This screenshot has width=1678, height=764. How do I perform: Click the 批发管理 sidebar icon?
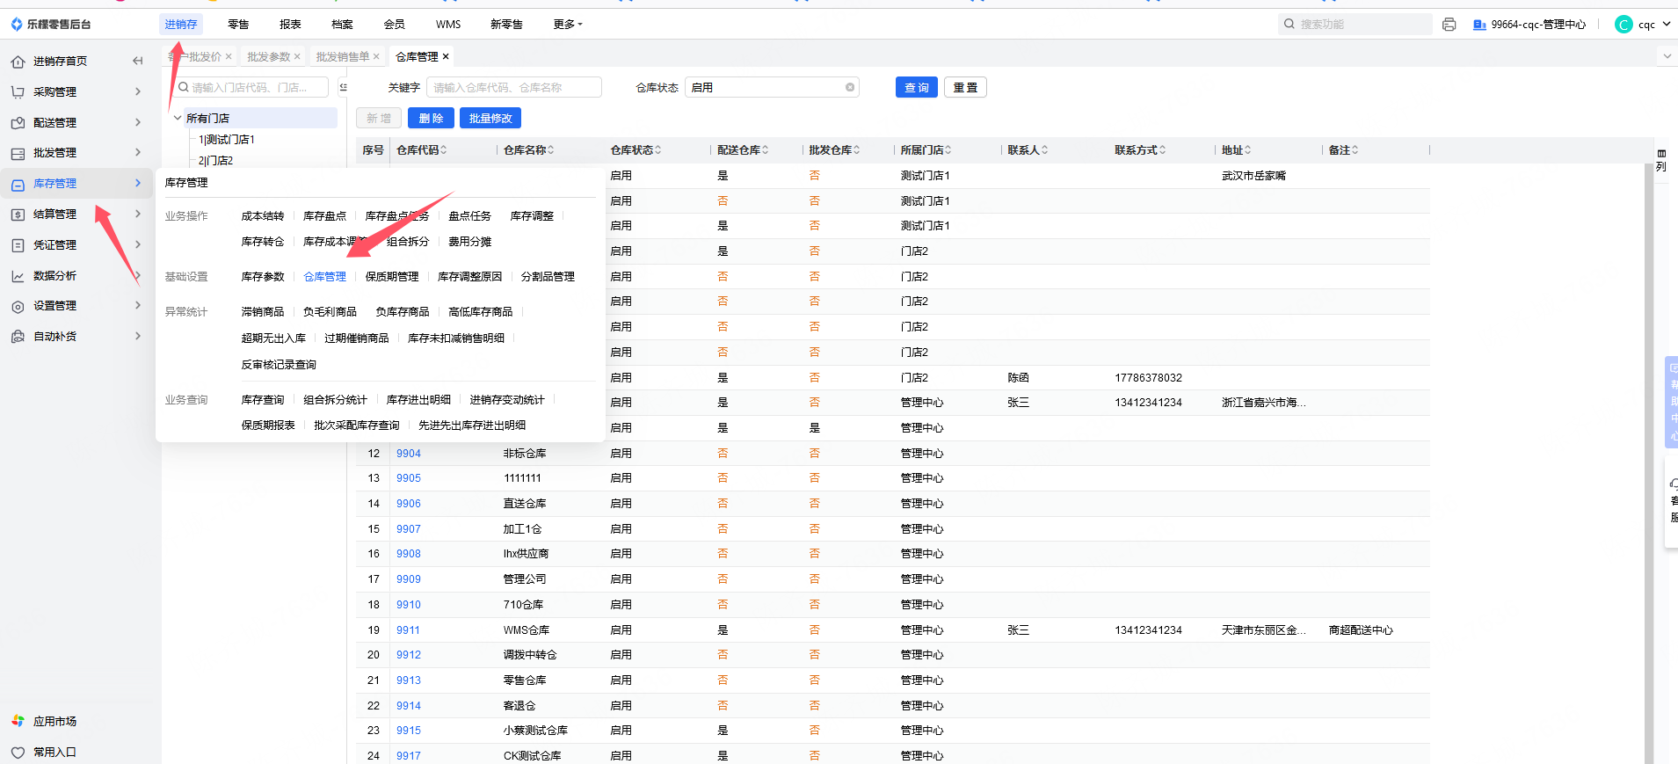18,153
